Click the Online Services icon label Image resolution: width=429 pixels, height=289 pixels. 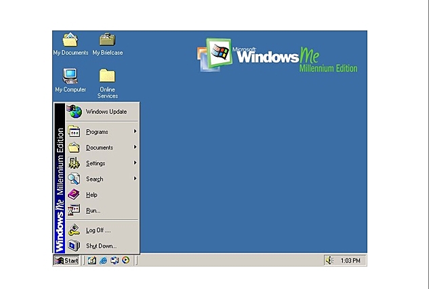point(108,93)
